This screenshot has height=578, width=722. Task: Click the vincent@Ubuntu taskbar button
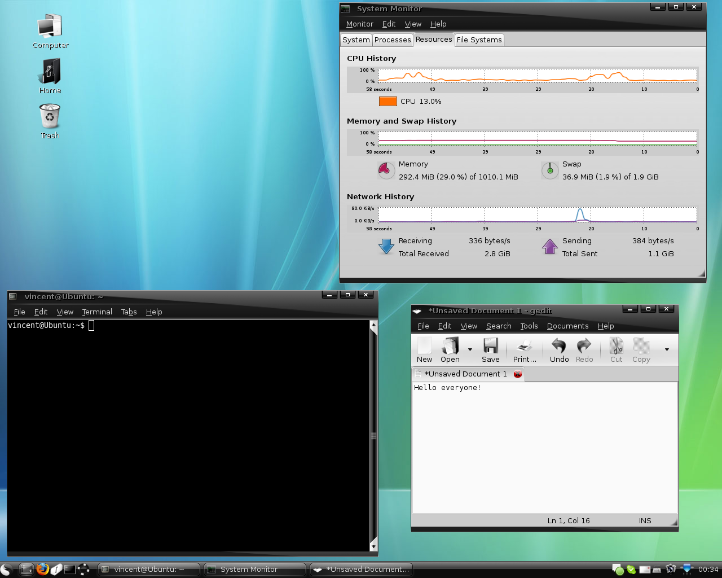149,570
